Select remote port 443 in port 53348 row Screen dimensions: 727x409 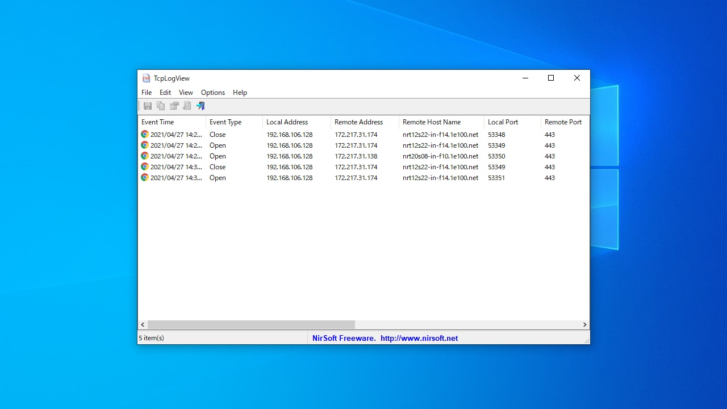click(550, 135)
